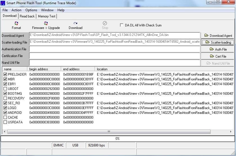Uncheck the LOGO partition
This screenshot has height=156, width=236.
click(5, 108)
